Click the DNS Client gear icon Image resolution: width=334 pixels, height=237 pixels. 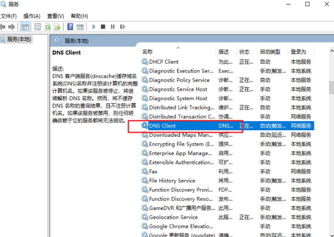pyautogui.click(x=145, y=126)
